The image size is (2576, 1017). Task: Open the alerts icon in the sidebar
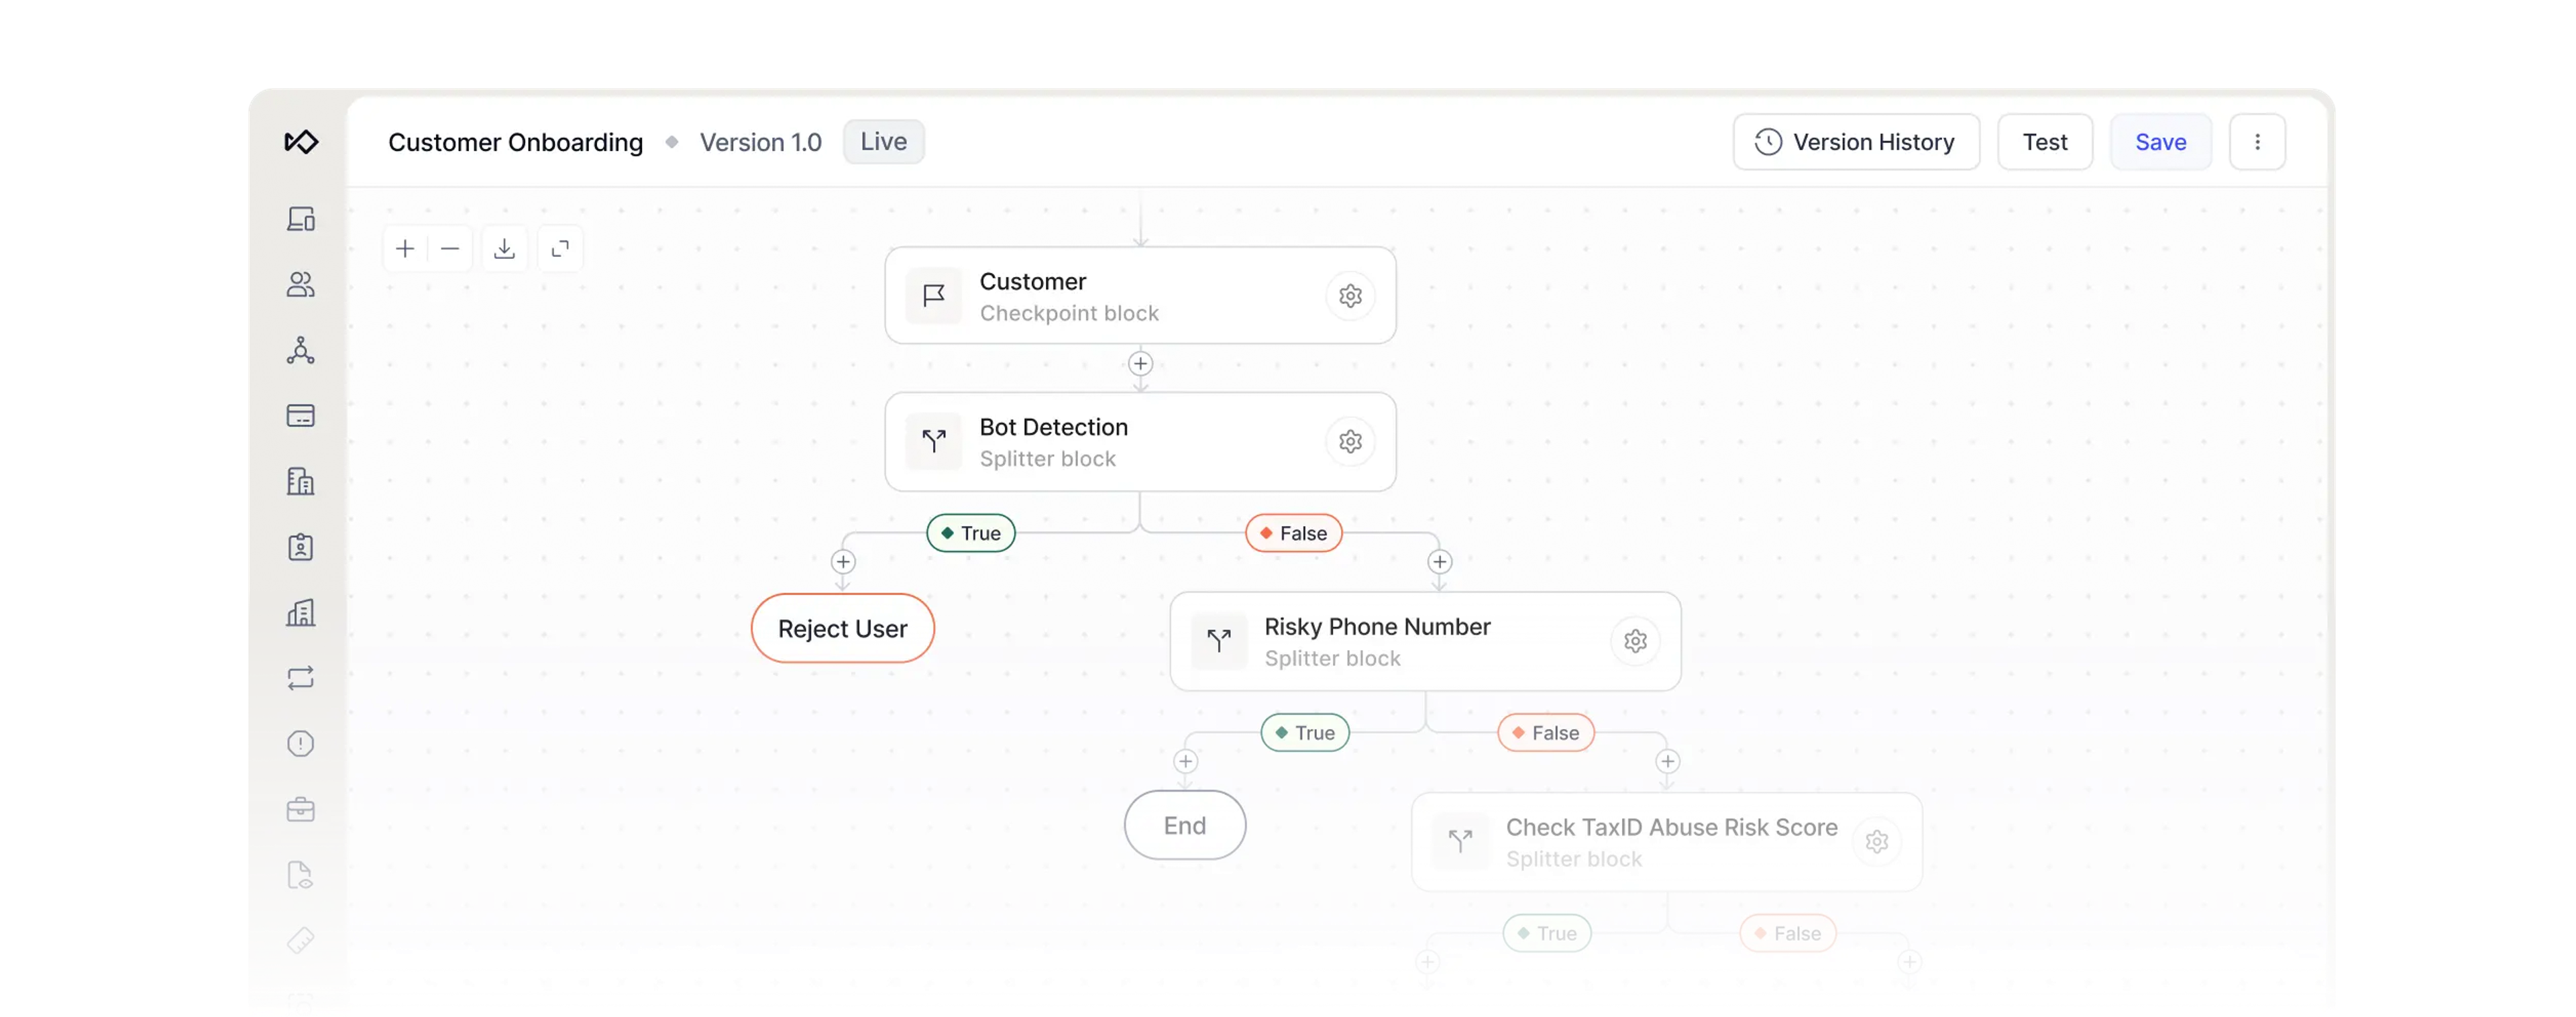coord(301,743)
